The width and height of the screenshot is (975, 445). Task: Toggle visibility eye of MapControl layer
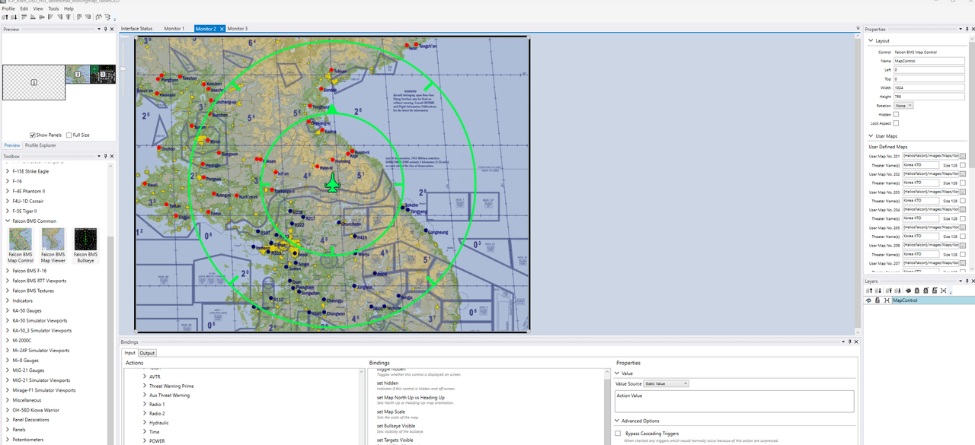[868, 300]
